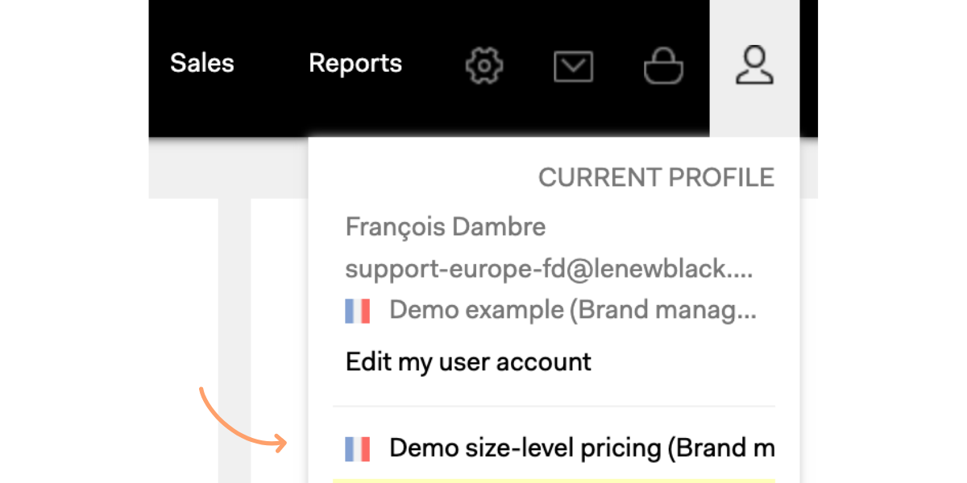Click the CURRENT PROFILE heading

[x=656, y=178]
